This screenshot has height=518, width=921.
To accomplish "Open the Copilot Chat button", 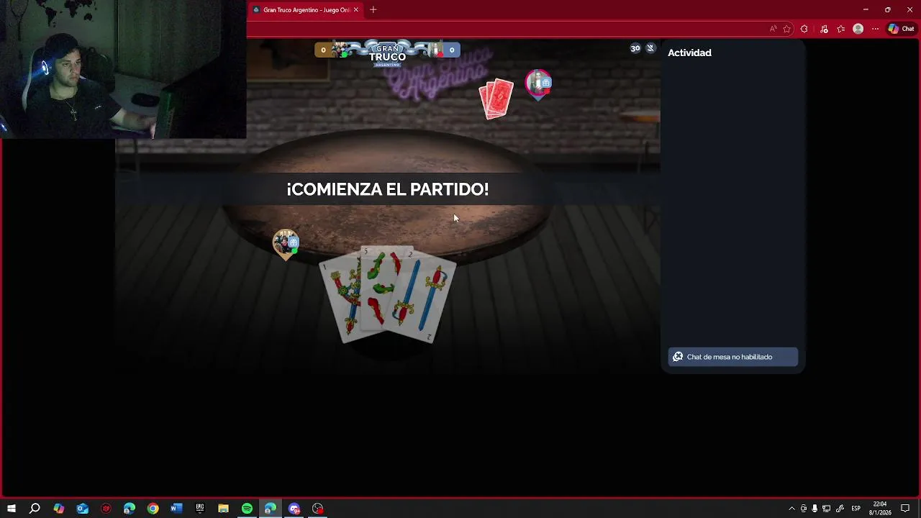I will coord(901,29).
